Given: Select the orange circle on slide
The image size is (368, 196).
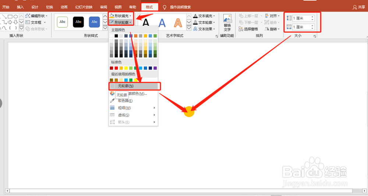Looking at the screenshot, I should coord(189,111).
